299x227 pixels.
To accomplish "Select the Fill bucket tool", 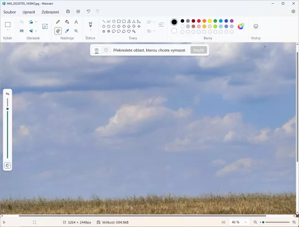I will (x=67, y=22).
